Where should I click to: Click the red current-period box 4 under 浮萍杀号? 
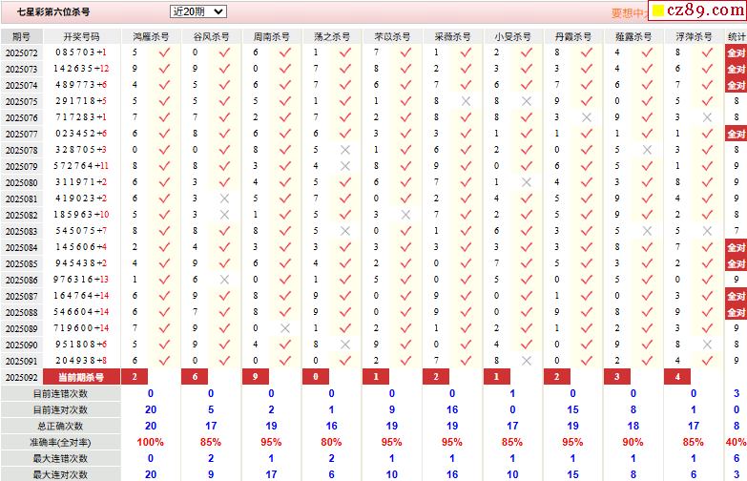click(677, 377)
